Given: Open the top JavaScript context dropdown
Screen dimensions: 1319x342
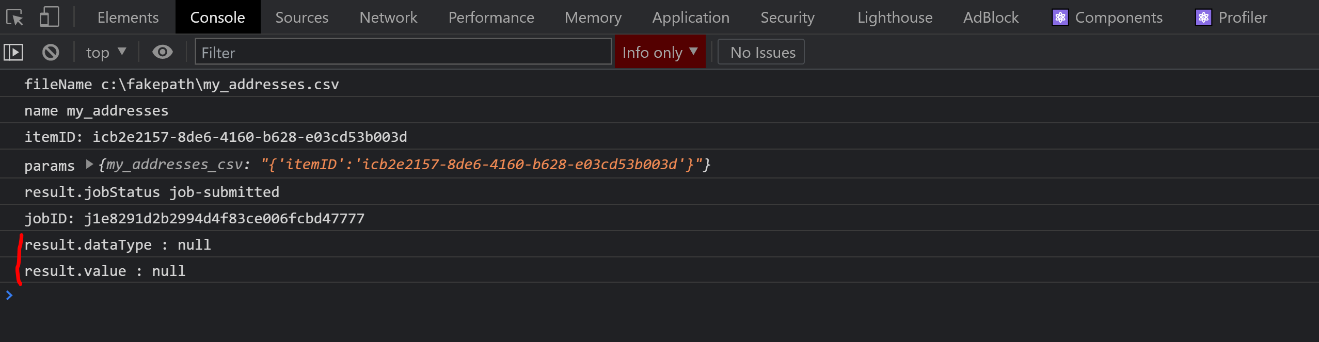Looking at the screenshot, I should pyautogui.click(x=106, y=52).
